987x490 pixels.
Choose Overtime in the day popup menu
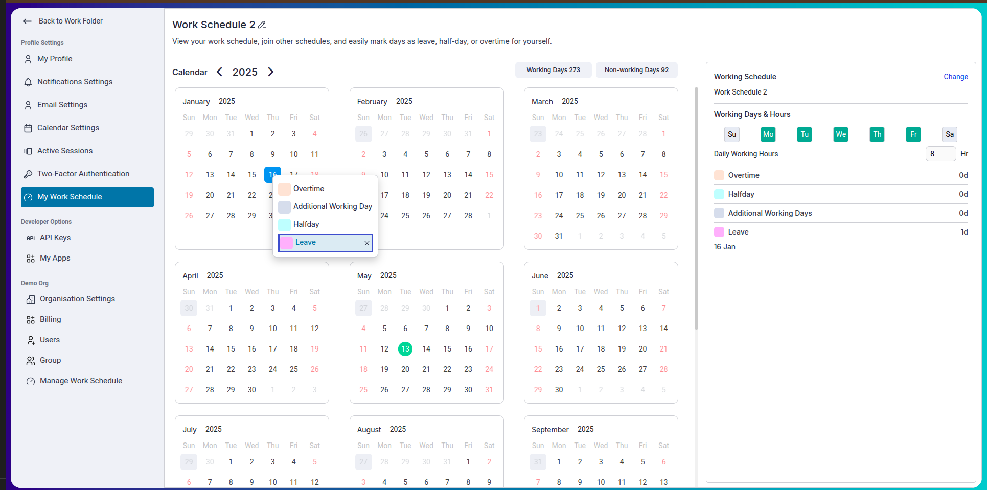325,189
